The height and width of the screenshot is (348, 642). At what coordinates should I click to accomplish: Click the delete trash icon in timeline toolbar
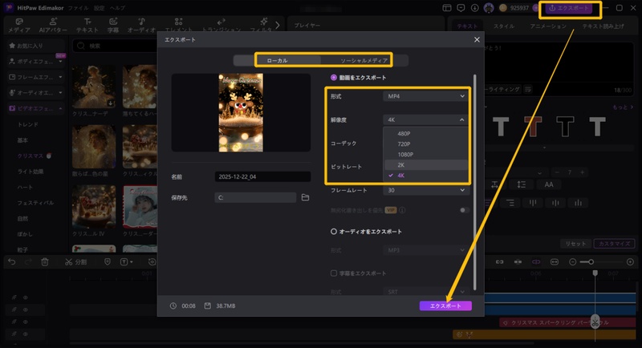click(x=45, y=261)
